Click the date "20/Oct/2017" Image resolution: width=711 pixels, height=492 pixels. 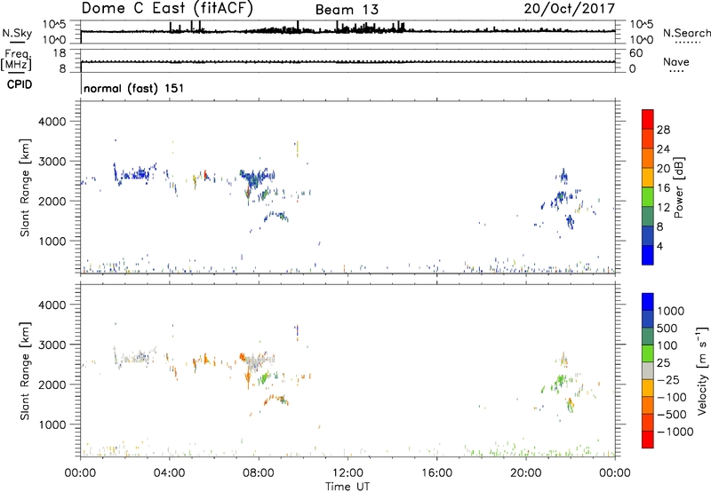pyautogui.click(x=570, y=9)
